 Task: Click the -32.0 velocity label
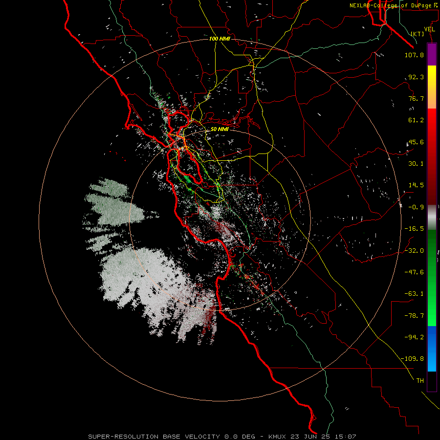point(414,251)
